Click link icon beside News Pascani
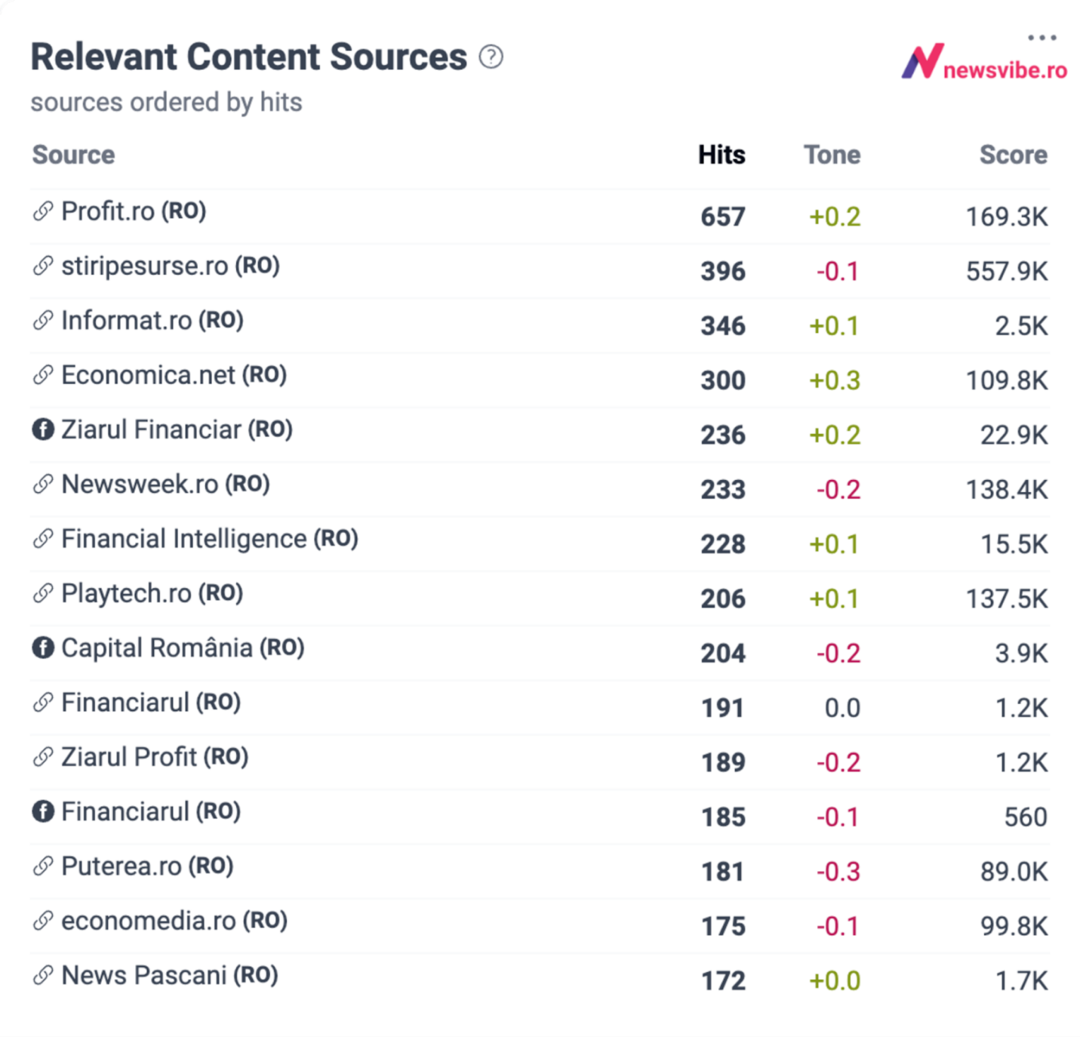The height and width of the screenshot is (1037, 1080). click(x=43, y=975)
